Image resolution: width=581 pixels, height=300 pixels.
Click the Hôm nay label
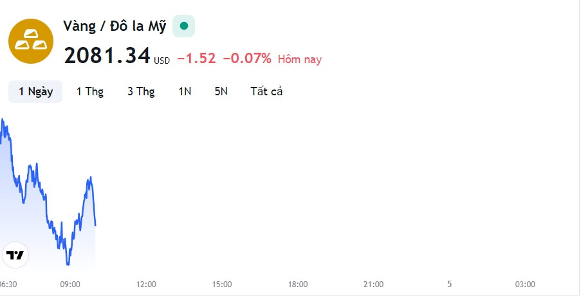click(x=300, y=59)
